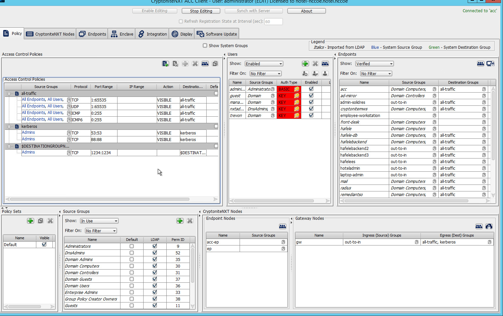Select the Domain Computers source group row
Viewport: 503px width, 316px height.
tap(127, 266)
